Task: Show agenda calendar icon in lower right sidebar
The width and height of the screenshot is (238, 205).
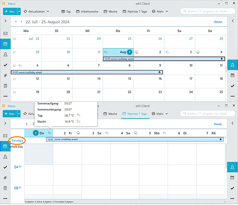Action: tap(232, 178)
